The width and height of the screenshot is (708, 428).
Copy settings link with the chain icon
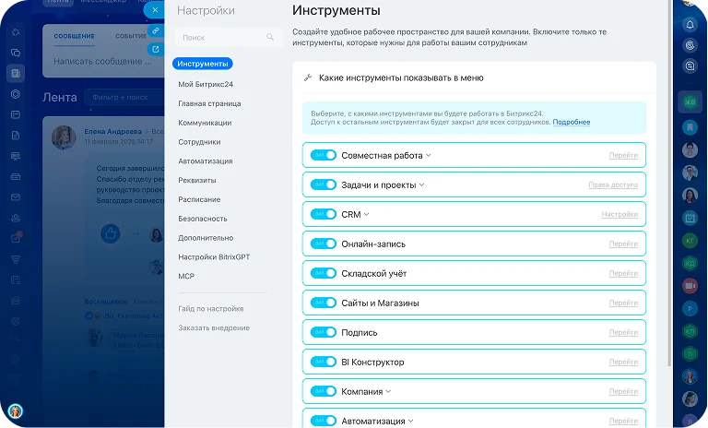click(x=155, y=30)
